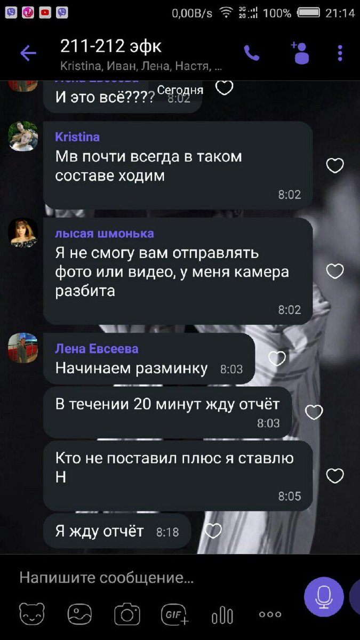Open group info via the "211-212 эфк" title
The image size is (360, 640).
coord(111,46)
